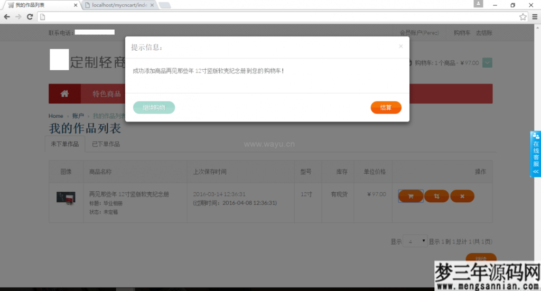
Task: Open a new browser tab
Action: tap(165, 5)
